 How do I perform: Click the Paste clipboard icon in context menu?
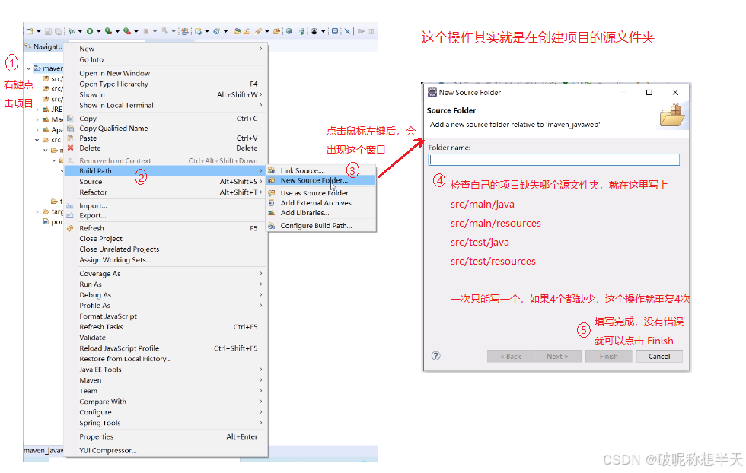click(70, 138)
